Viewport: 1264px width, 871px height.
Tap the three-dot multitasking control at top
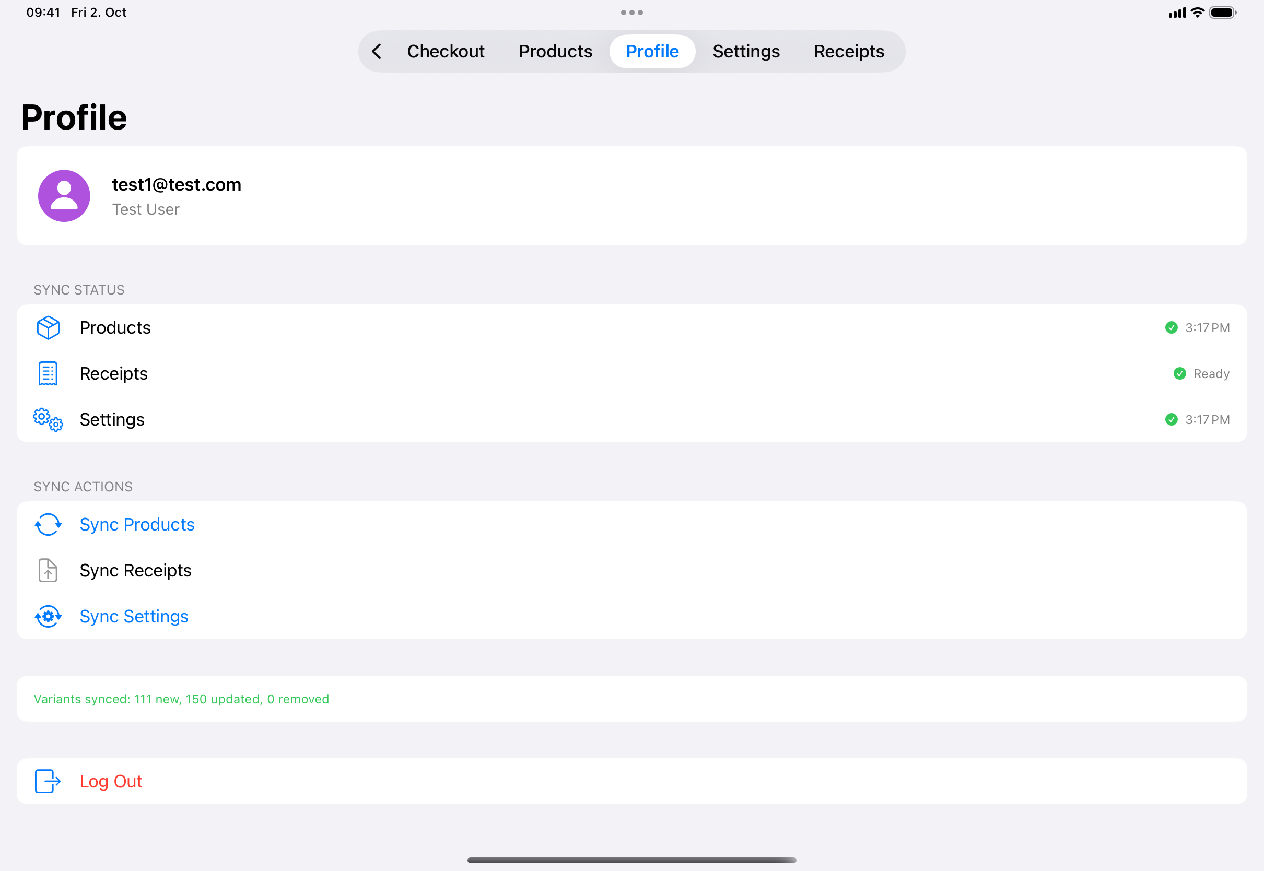(631, 13)
